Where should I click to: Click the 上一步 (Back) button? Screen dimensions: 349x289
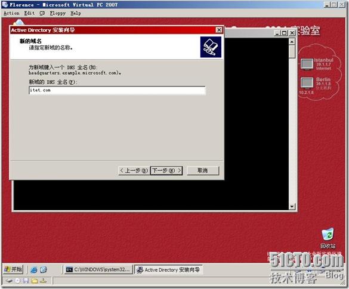[x=134, y=171]
